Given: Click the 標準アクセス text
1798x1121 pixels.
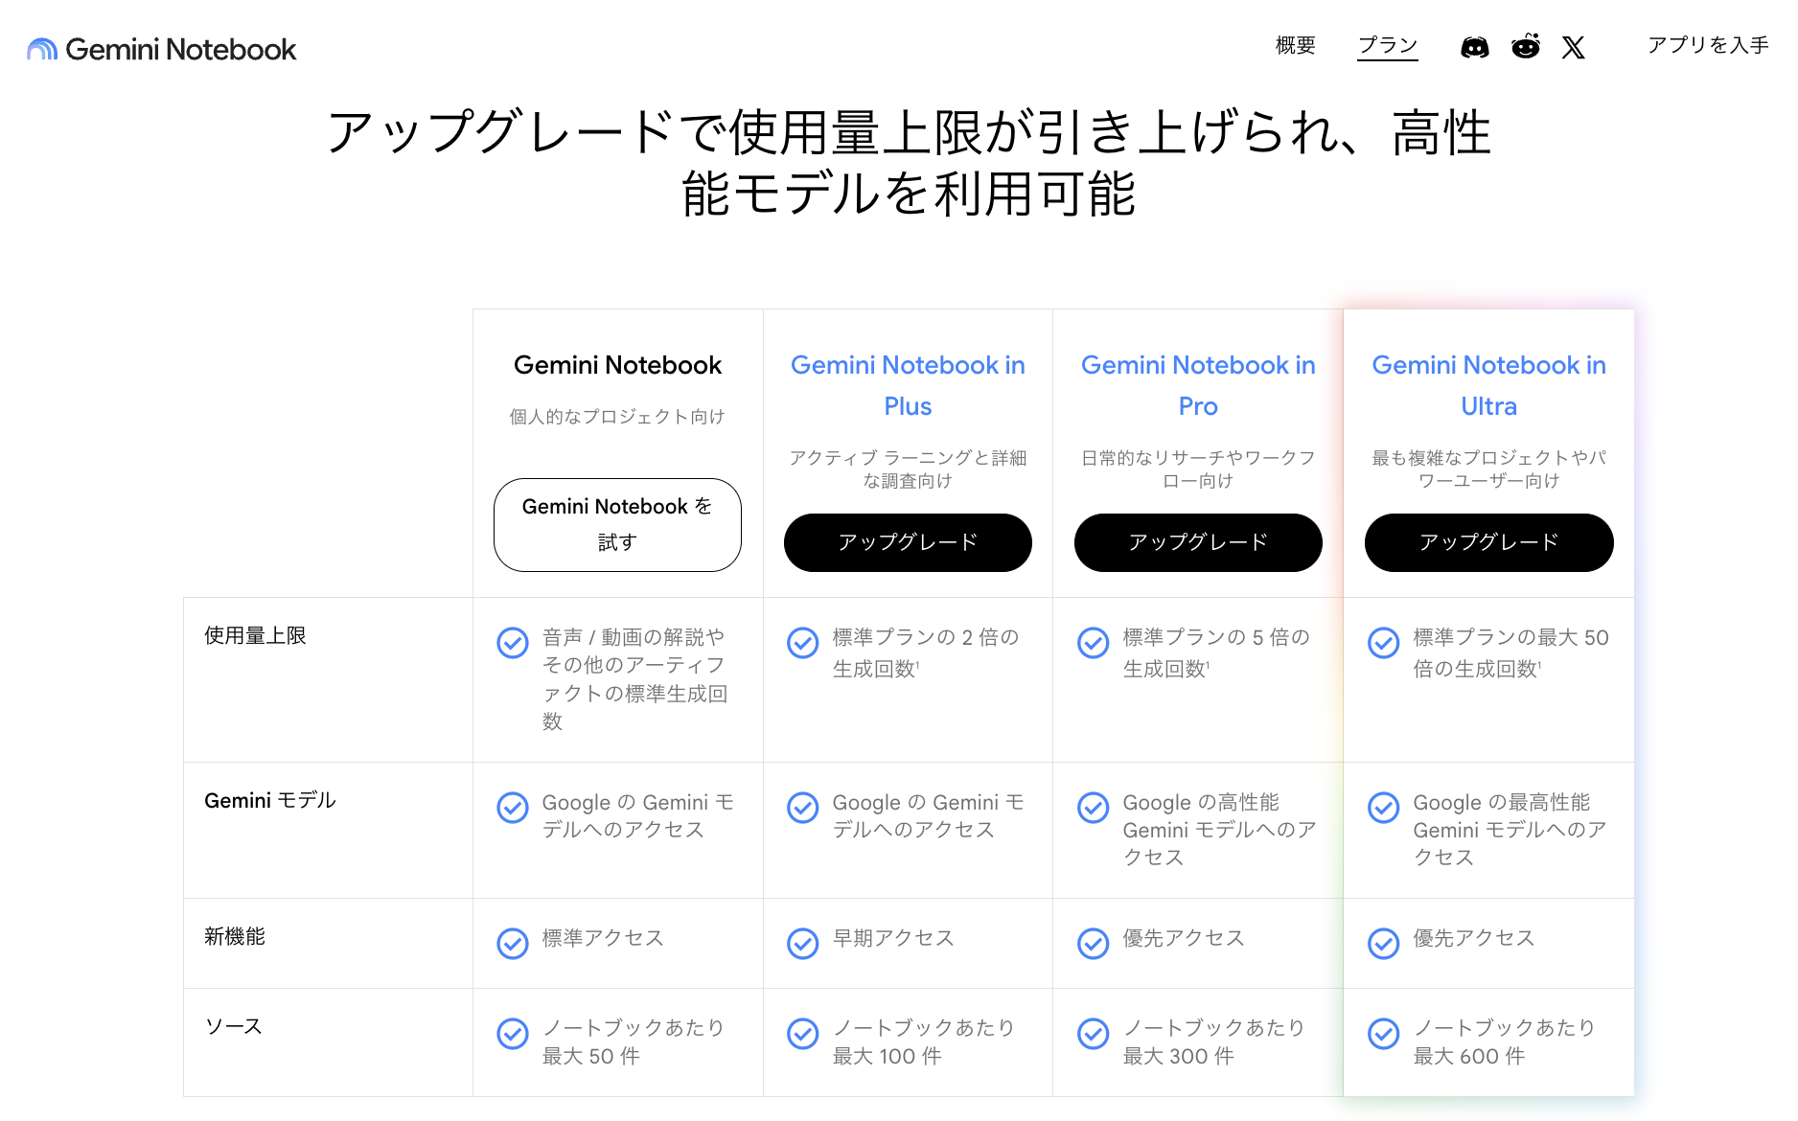Looking at the screenshot, I should click(603, 938).
